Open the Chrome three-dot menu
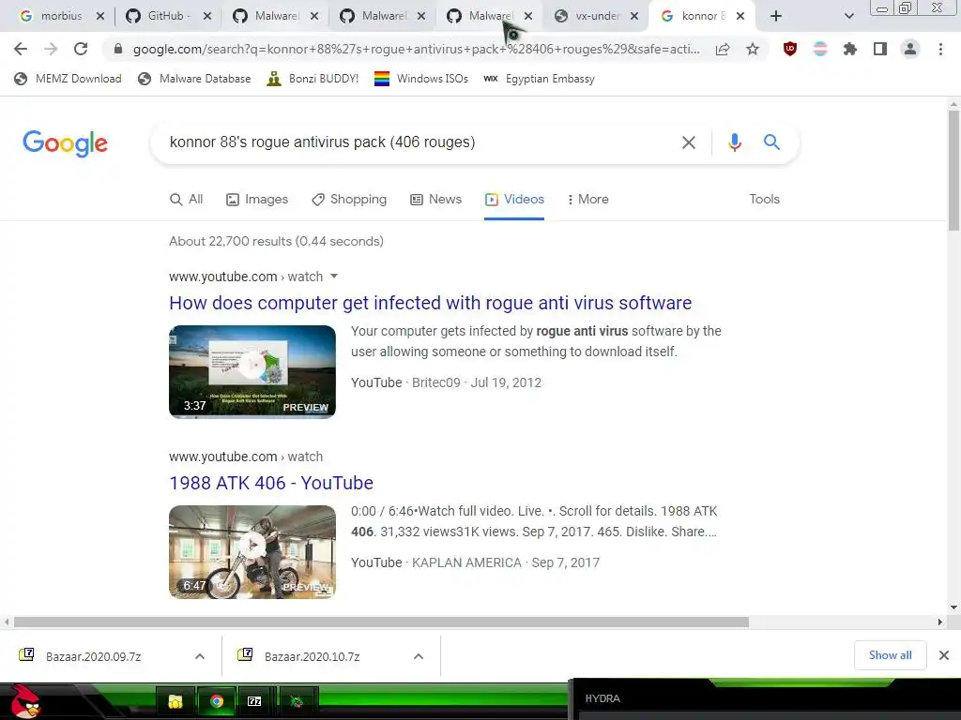Screen dimensions: 961x720 click(x=940, y=49)
